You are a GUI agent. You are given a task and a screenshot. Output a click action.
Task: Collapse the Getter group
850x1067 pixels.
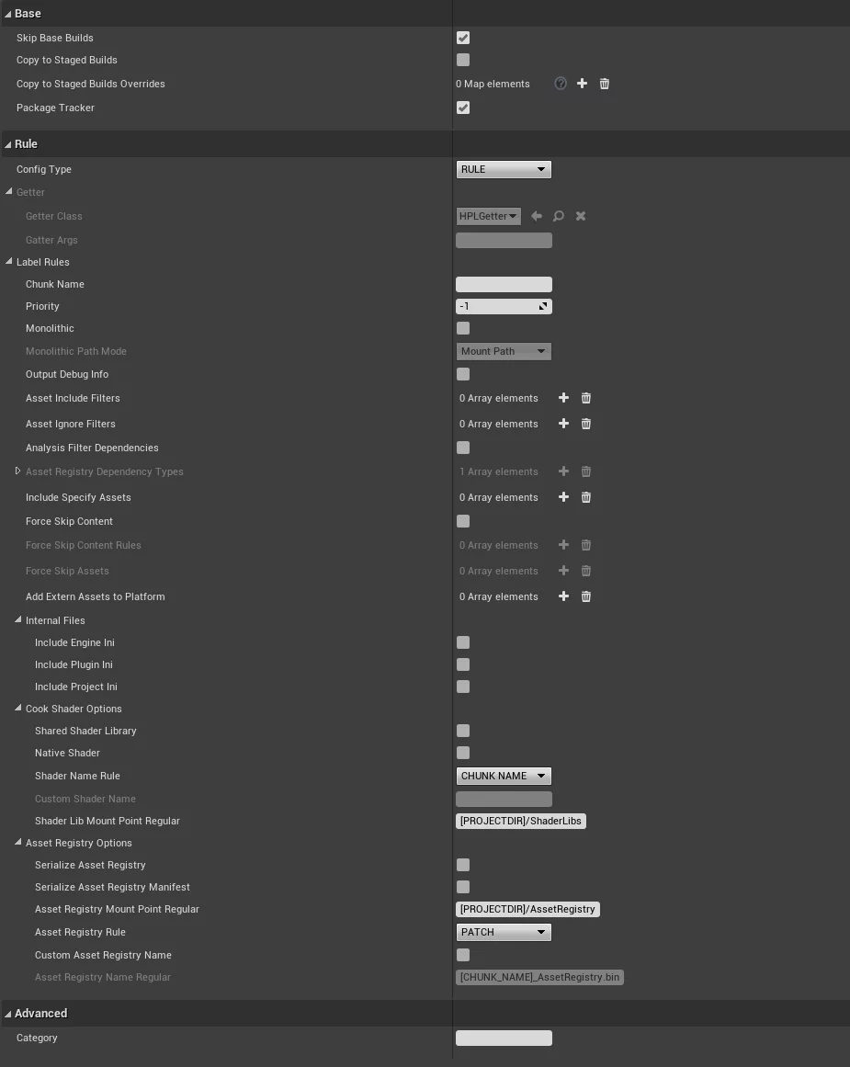[x=9, y=191]
